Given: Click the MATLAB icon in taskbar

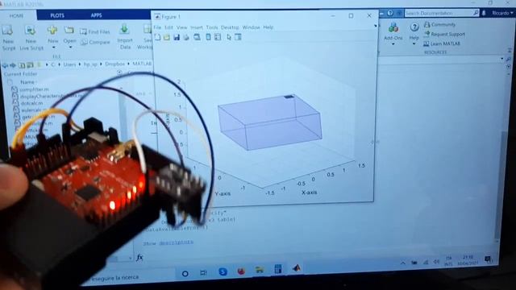Looking at the screenshot, I should click(297, 268).
